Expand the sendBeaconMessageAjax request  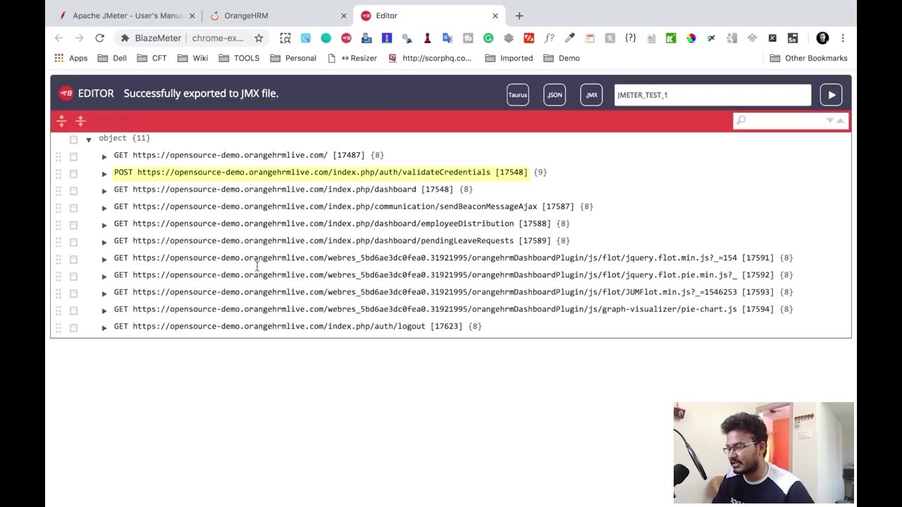104,208
